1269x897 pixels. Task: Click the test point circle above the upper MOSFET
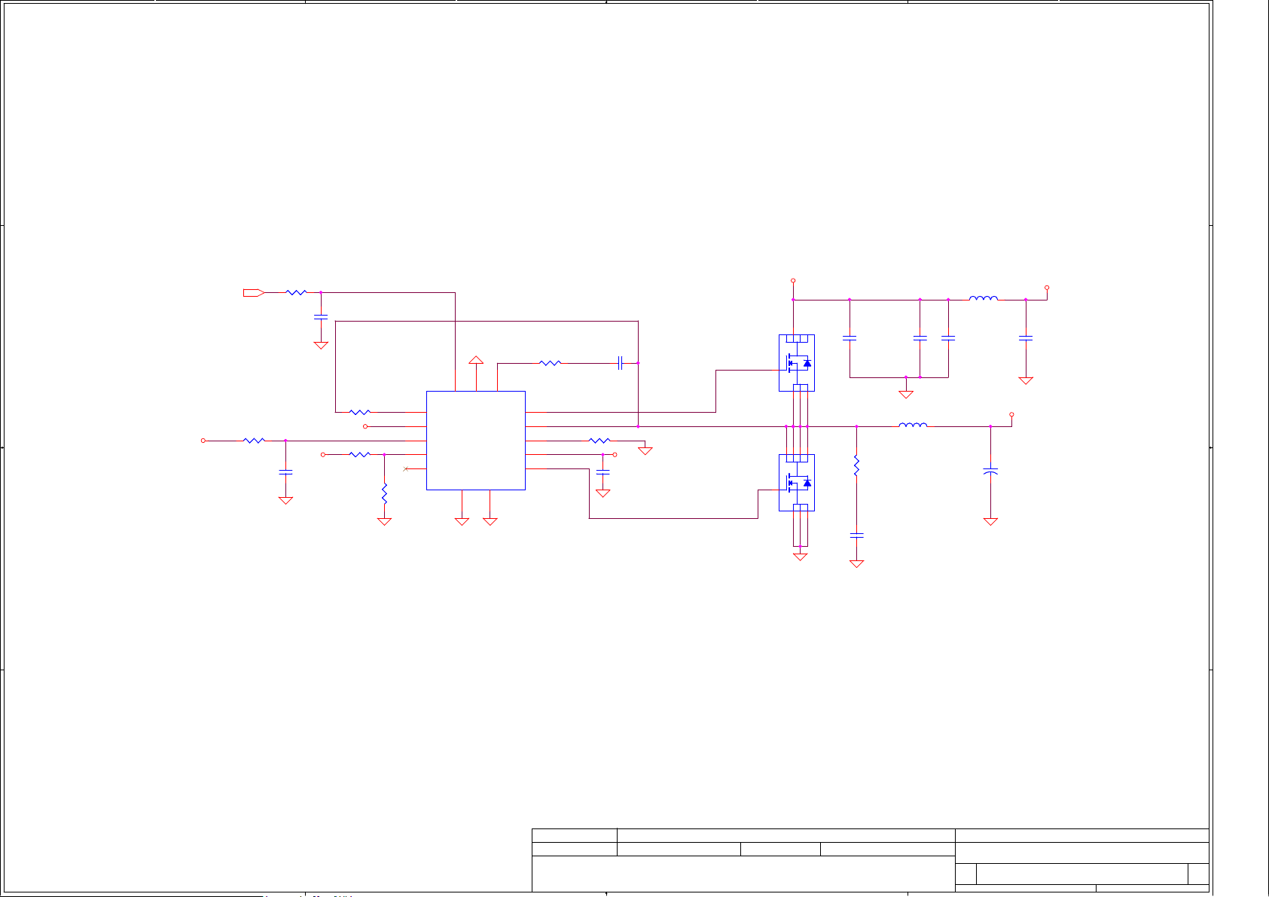coord(793,281)
